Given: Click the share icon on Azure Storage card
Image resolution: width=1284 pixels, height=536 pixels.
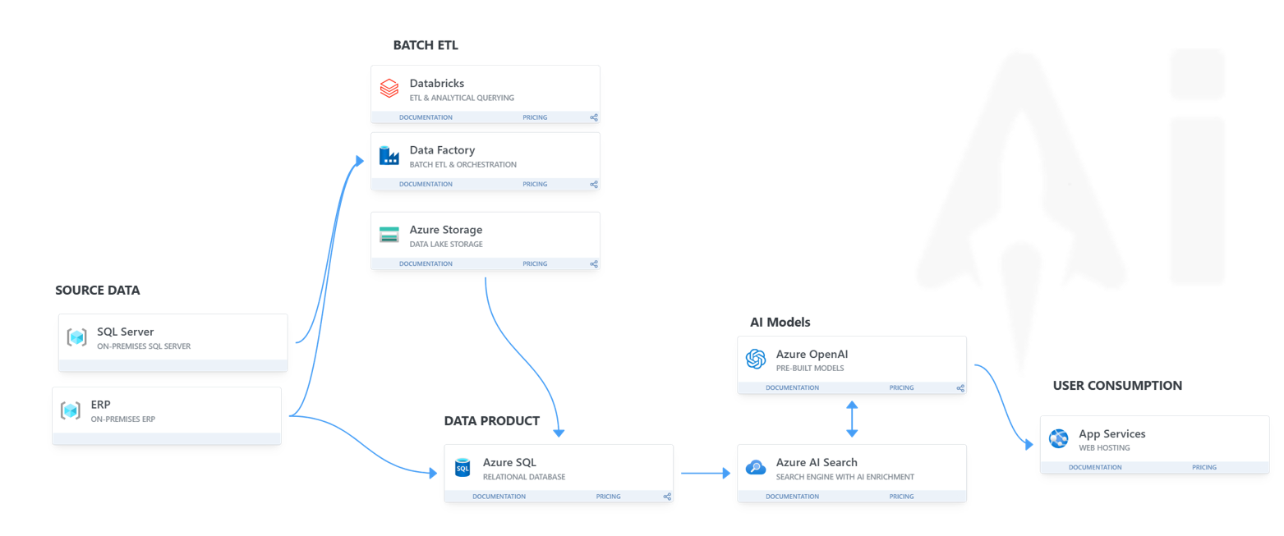Looking at the screenshot, I should tap(594, 264).
